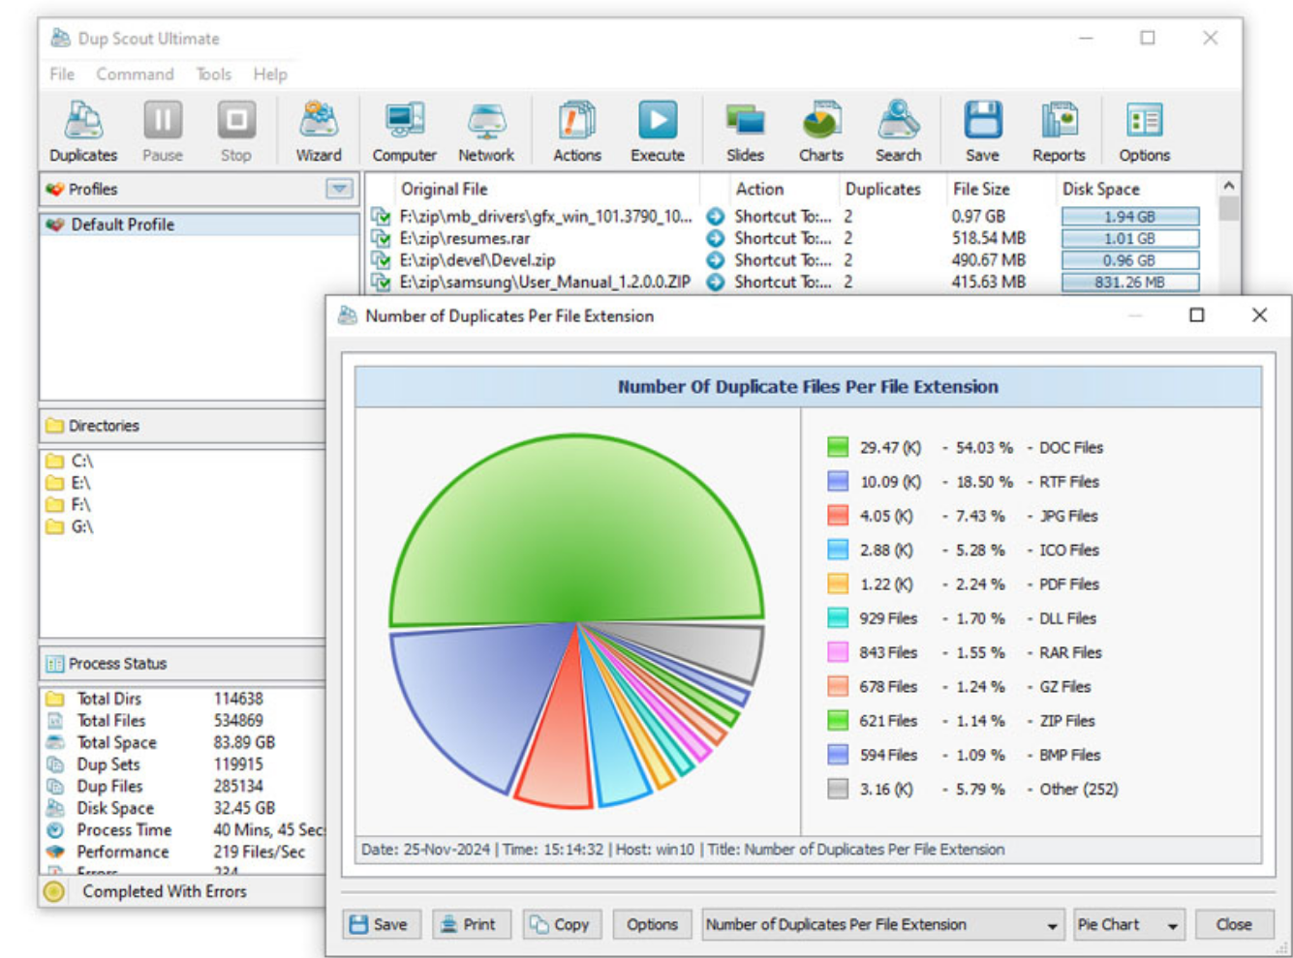Open Charts from the toolbar
The image size is (1293, 958).
(x=820, y=131)
